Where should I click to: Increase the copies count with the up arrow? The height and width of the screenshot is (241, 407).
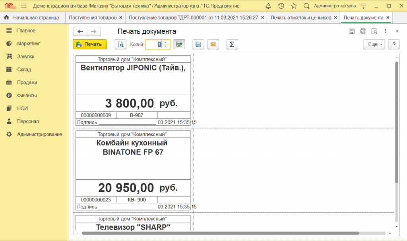(166, 42)
